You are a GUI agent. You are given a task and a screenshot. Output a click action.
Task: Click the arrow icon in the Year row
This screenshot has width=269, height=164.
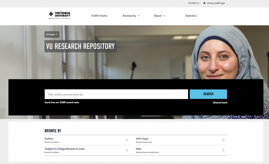[223, 150]
